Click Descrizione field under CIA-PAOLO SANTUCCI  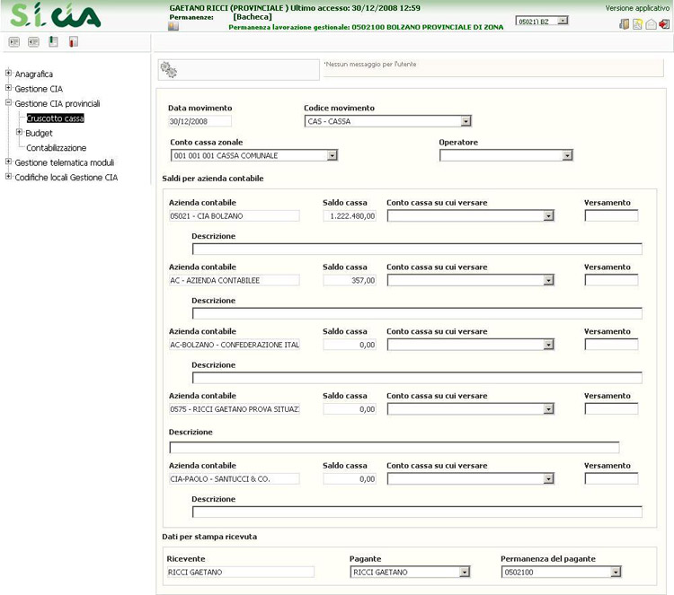pos(417,512)
